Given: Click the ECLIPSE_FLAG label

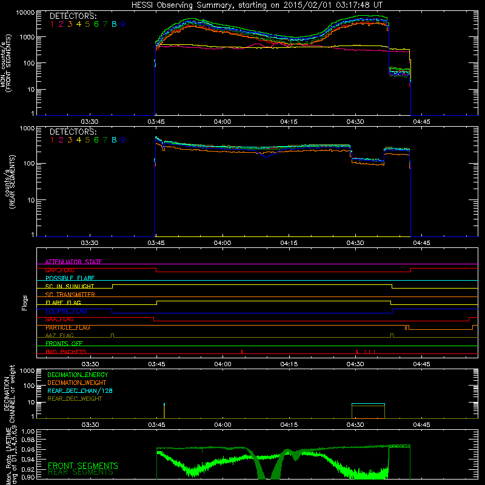Looking at the screenshot, I should (x=66, y=311).
